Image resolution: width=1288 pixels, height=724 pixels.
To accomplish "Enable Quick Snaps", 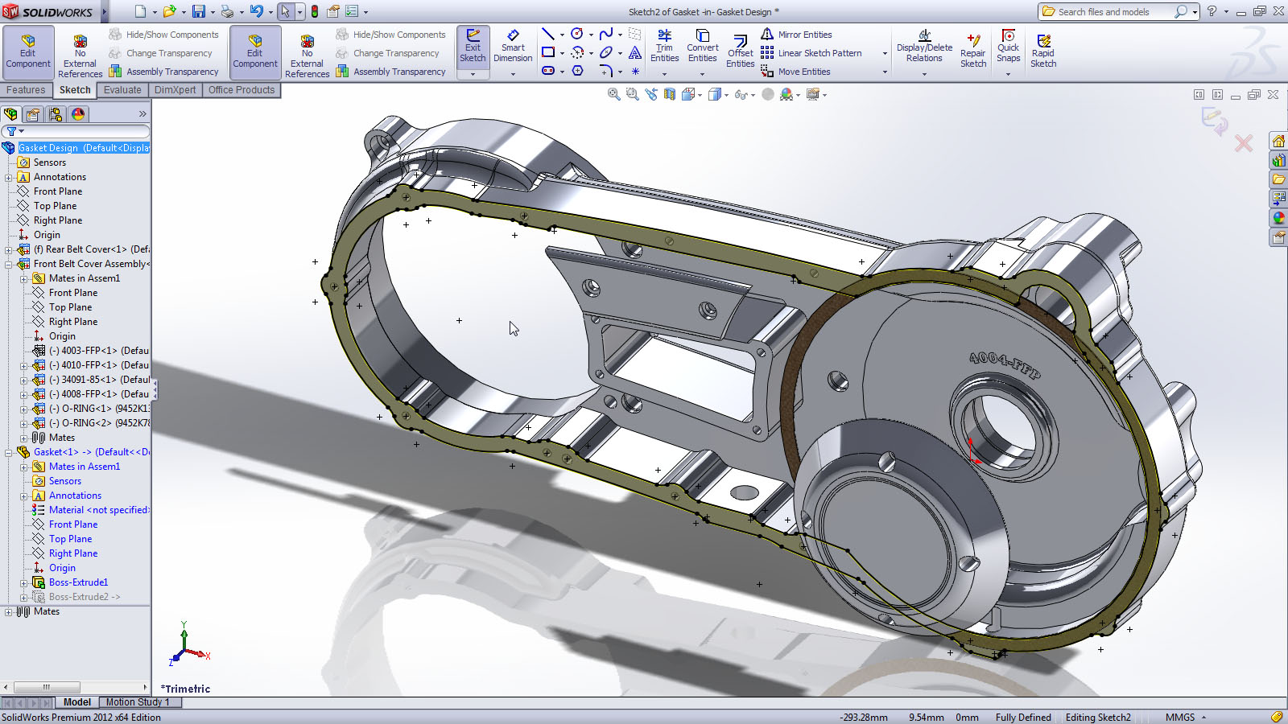I will point(1008,48).
